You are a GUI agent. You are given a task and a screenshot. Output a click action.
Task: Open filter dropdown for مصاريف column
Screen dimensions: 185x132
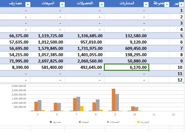tap(28, 5)
